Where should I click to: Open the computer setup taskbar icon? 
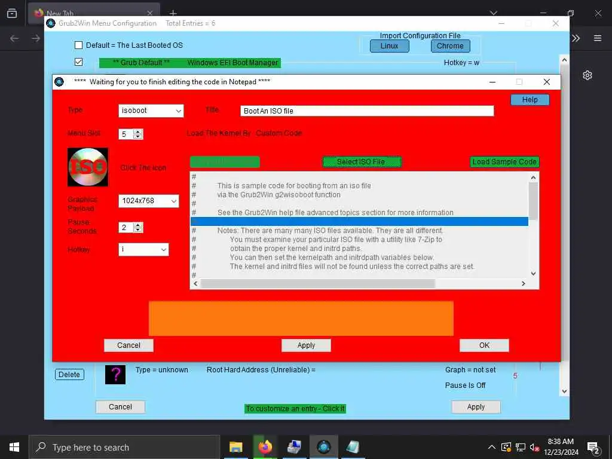[294, 447]
